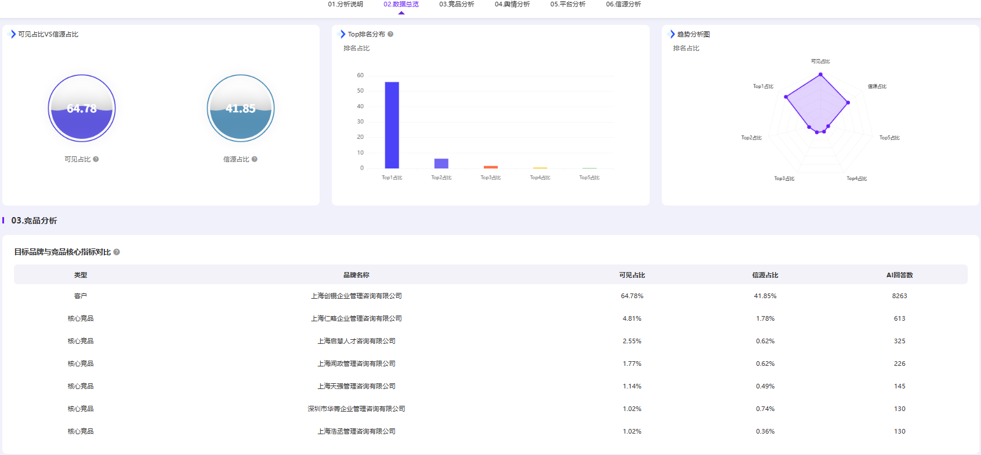Click the 226 answer count cell
The width and height of the screenshot is (981, 455).
point(900,364)
